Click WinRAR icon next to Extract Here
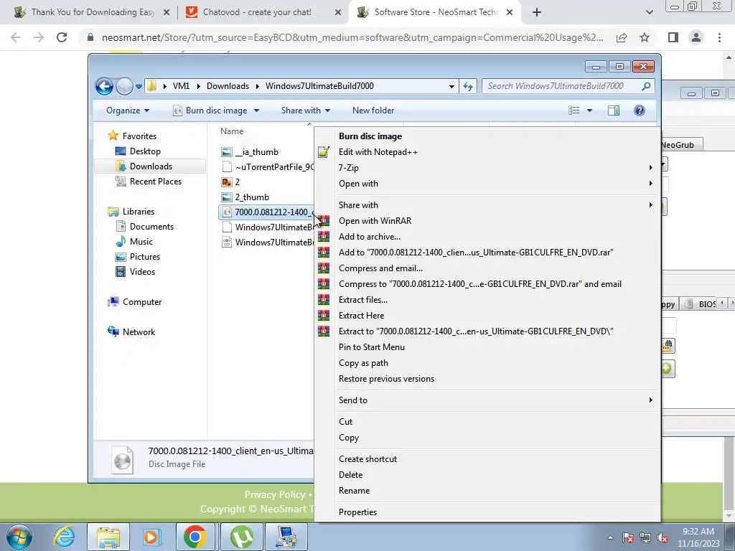 [x=324, y=316]
